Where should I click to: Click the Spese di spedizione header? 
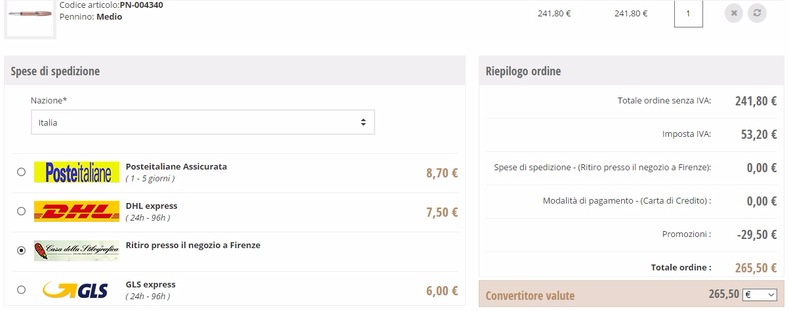[x=56, y=71]
